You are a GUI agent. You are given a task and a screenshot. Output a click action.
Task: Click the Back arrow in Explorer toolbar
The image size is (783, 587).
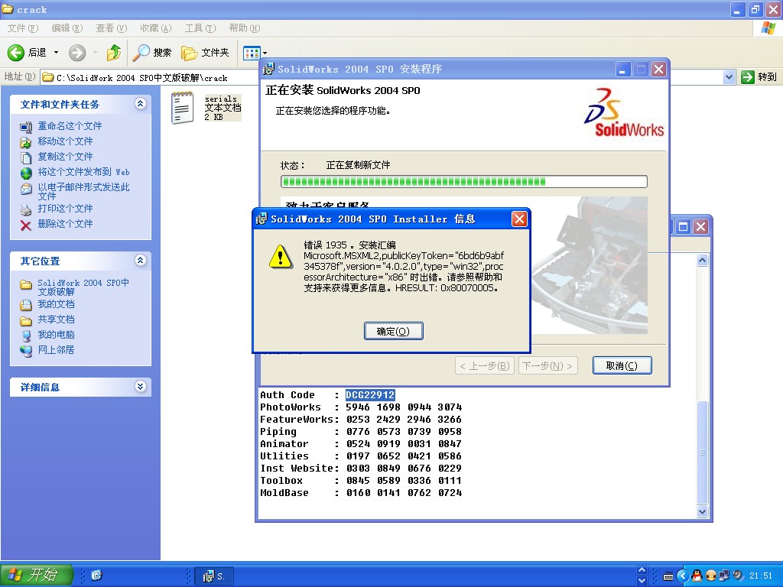coord(16,53)
